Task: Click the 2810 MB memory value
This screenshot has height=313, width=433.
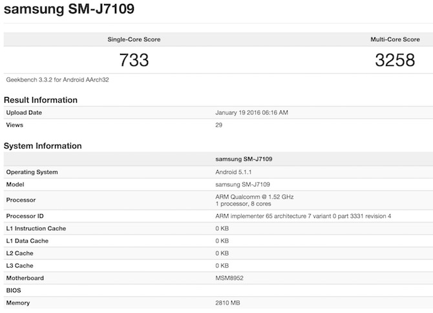Action: pyautogui.click(x=229, y=303)
